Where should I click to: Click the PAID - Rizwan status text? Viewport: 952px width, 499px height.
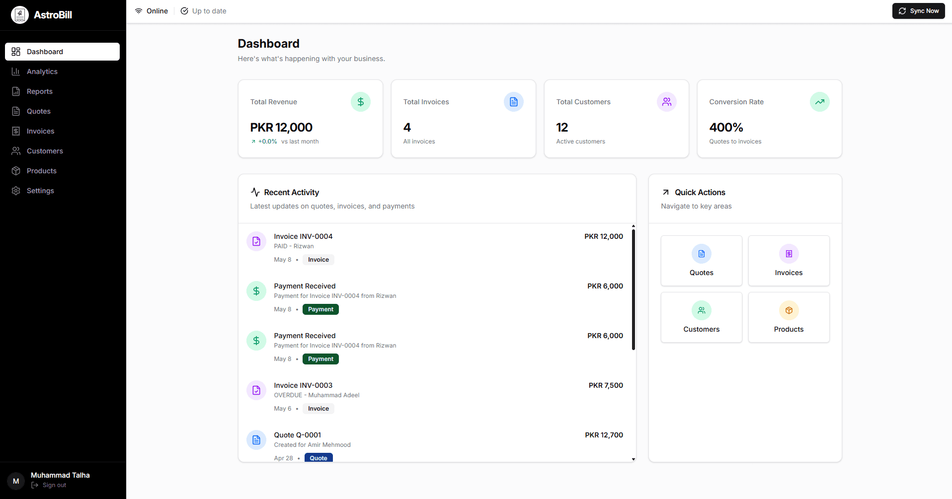click(x=294, y=246)
